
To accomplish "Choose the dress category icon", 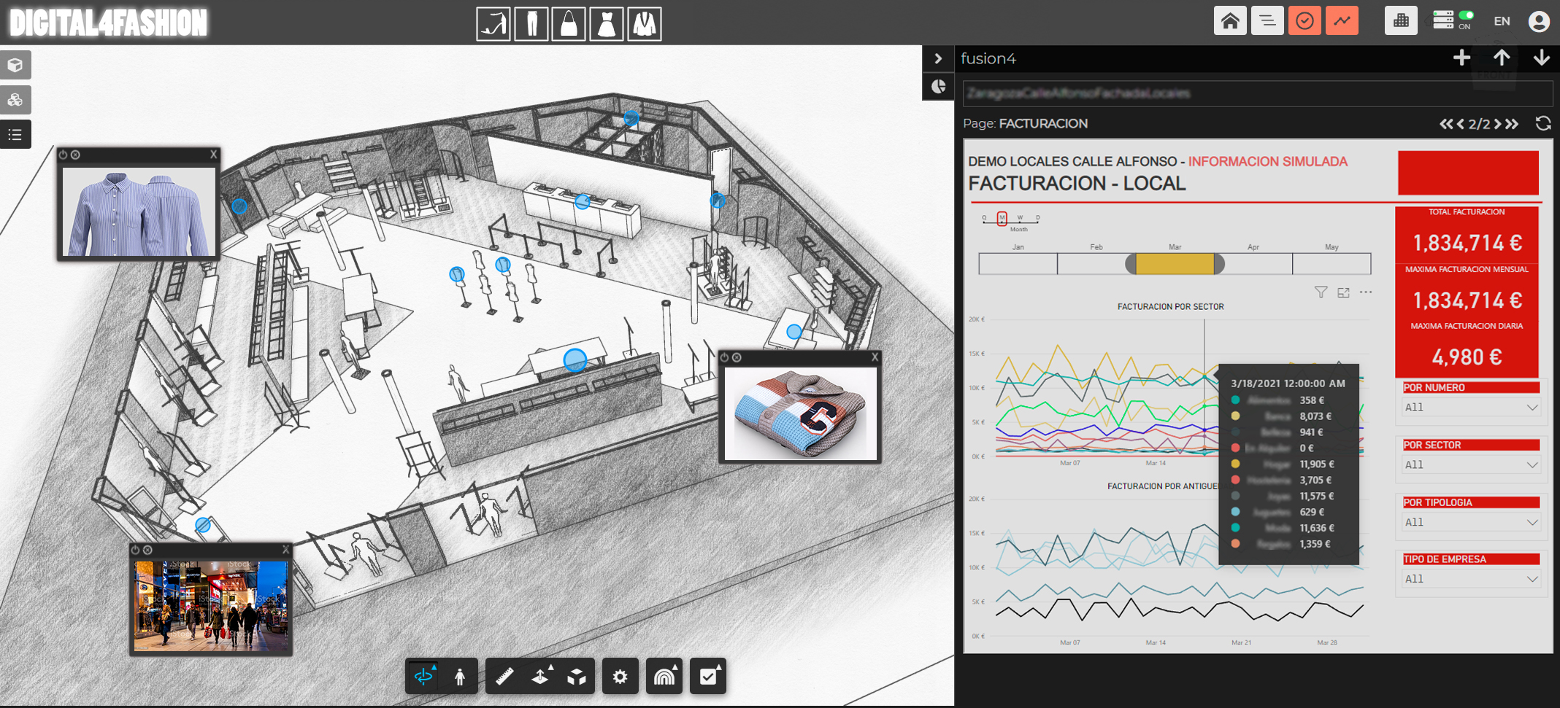I will (606, 24).
